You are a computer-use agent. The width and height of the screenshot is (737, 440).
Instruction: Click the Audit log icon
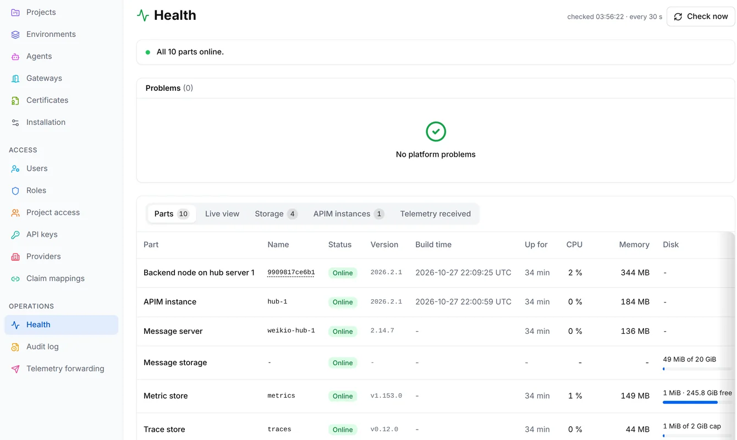tap(15, 346)
